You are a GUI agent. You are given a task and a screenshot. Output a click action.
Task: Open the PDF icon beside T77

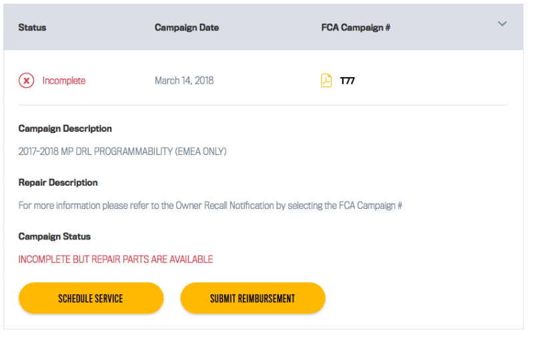(326, 81)
